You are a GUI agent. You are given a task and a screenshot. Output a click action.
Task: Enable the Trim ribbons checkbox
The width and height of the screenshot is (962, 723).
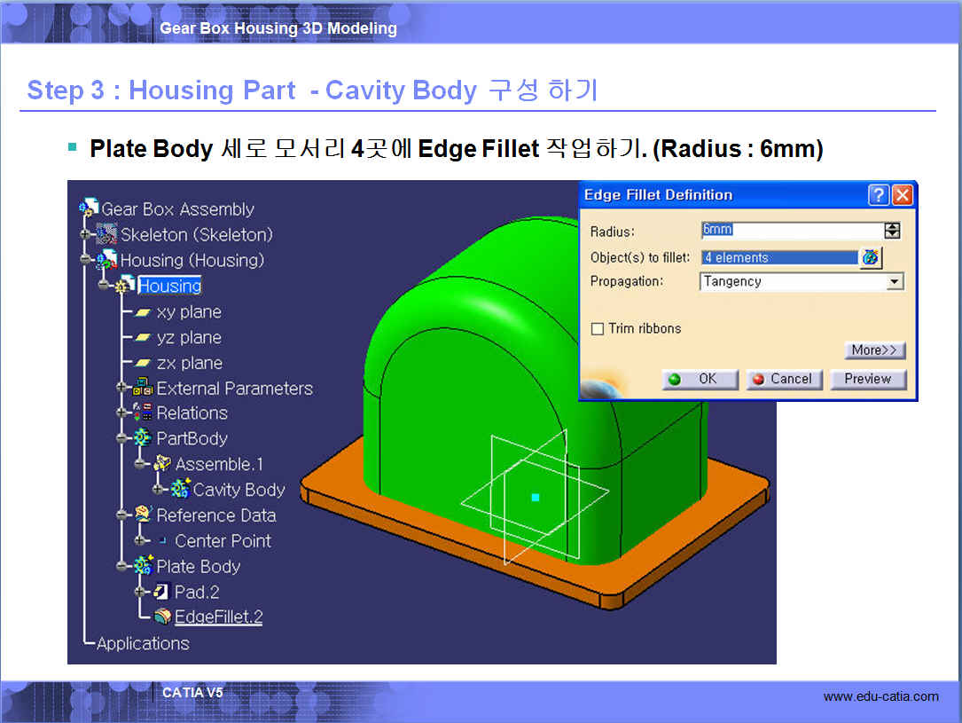pos(598,329)
